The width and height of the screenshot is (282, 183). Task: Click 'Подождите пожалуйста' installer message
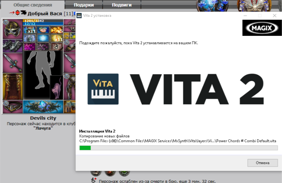point(138,43)
